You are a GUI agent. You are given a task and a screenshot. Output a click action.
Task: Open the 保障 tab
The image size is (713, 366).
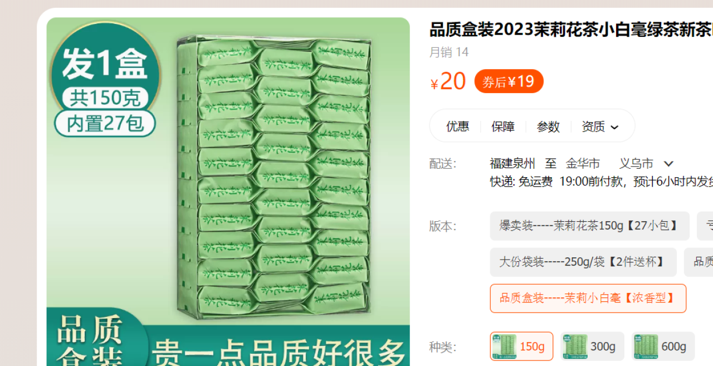pyautogui.click(x=503, y=126)
